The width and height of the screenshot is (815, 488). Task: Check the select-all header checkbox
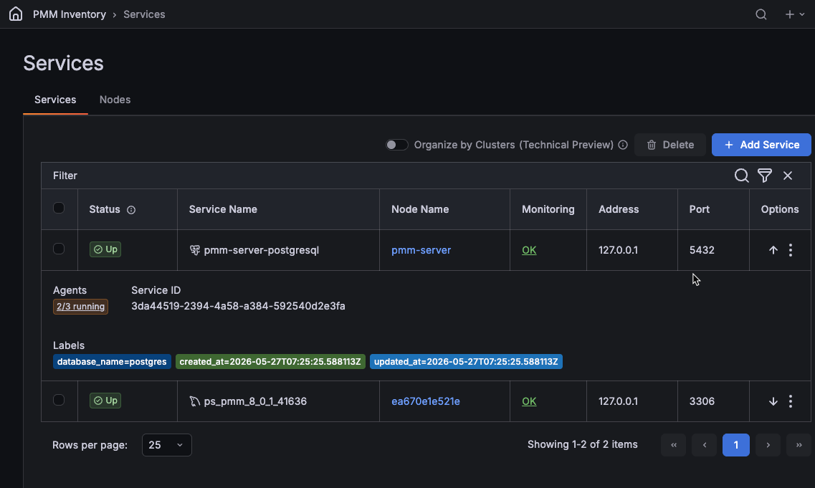(59, 208)
